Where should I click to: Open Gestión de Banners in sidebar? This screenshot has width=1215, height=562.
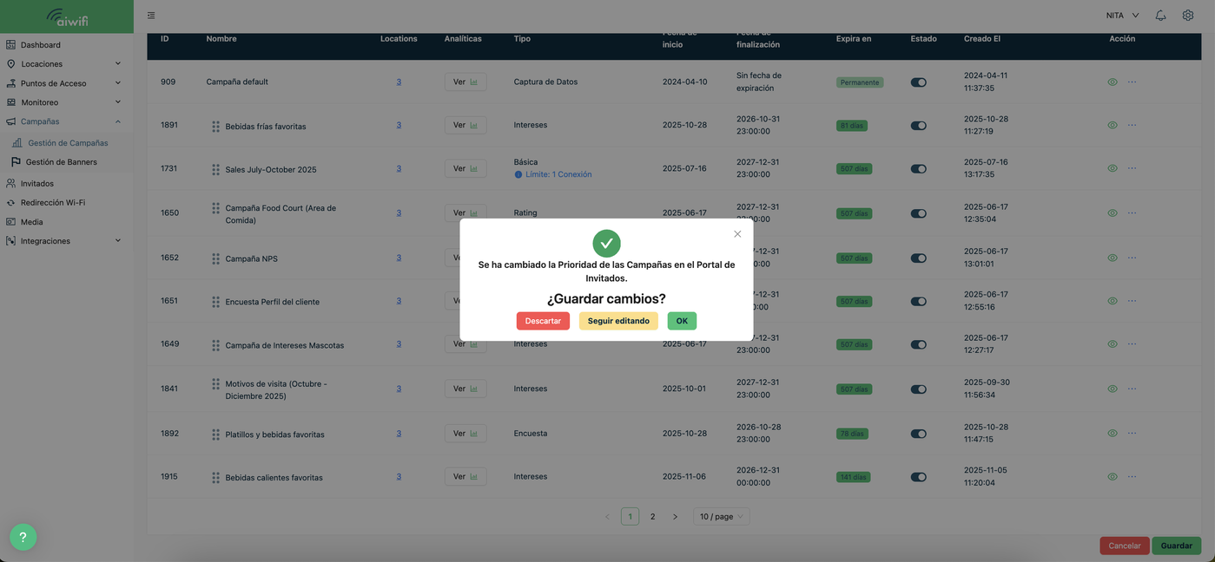point(61,162)
